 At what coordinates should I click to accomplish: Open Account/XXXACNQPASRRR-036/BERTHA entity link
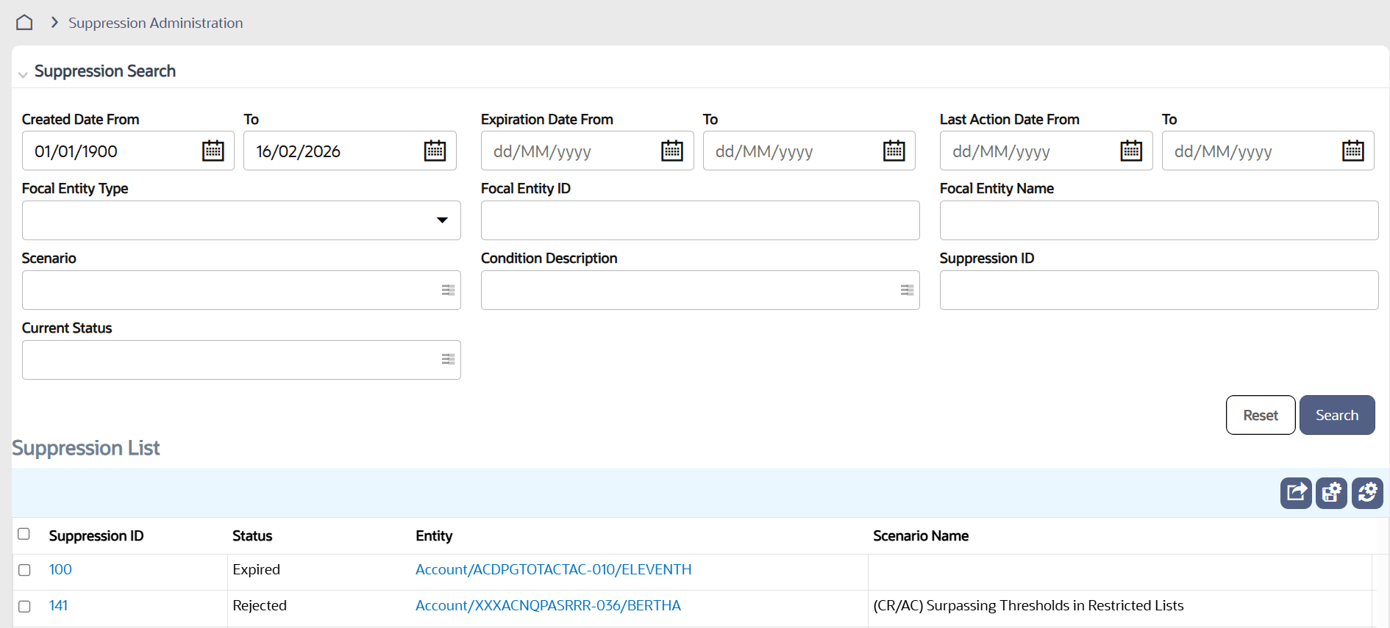pyautogui.click(x=548, y=605)
